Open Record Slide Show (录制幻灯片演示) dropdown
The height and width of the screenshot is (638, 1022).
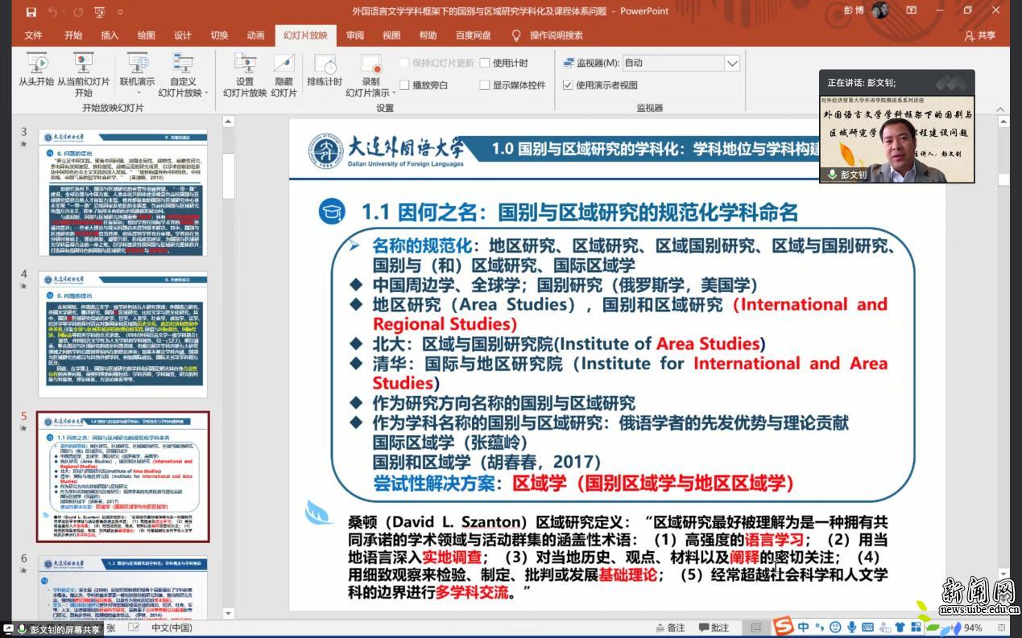click(370, 75)
